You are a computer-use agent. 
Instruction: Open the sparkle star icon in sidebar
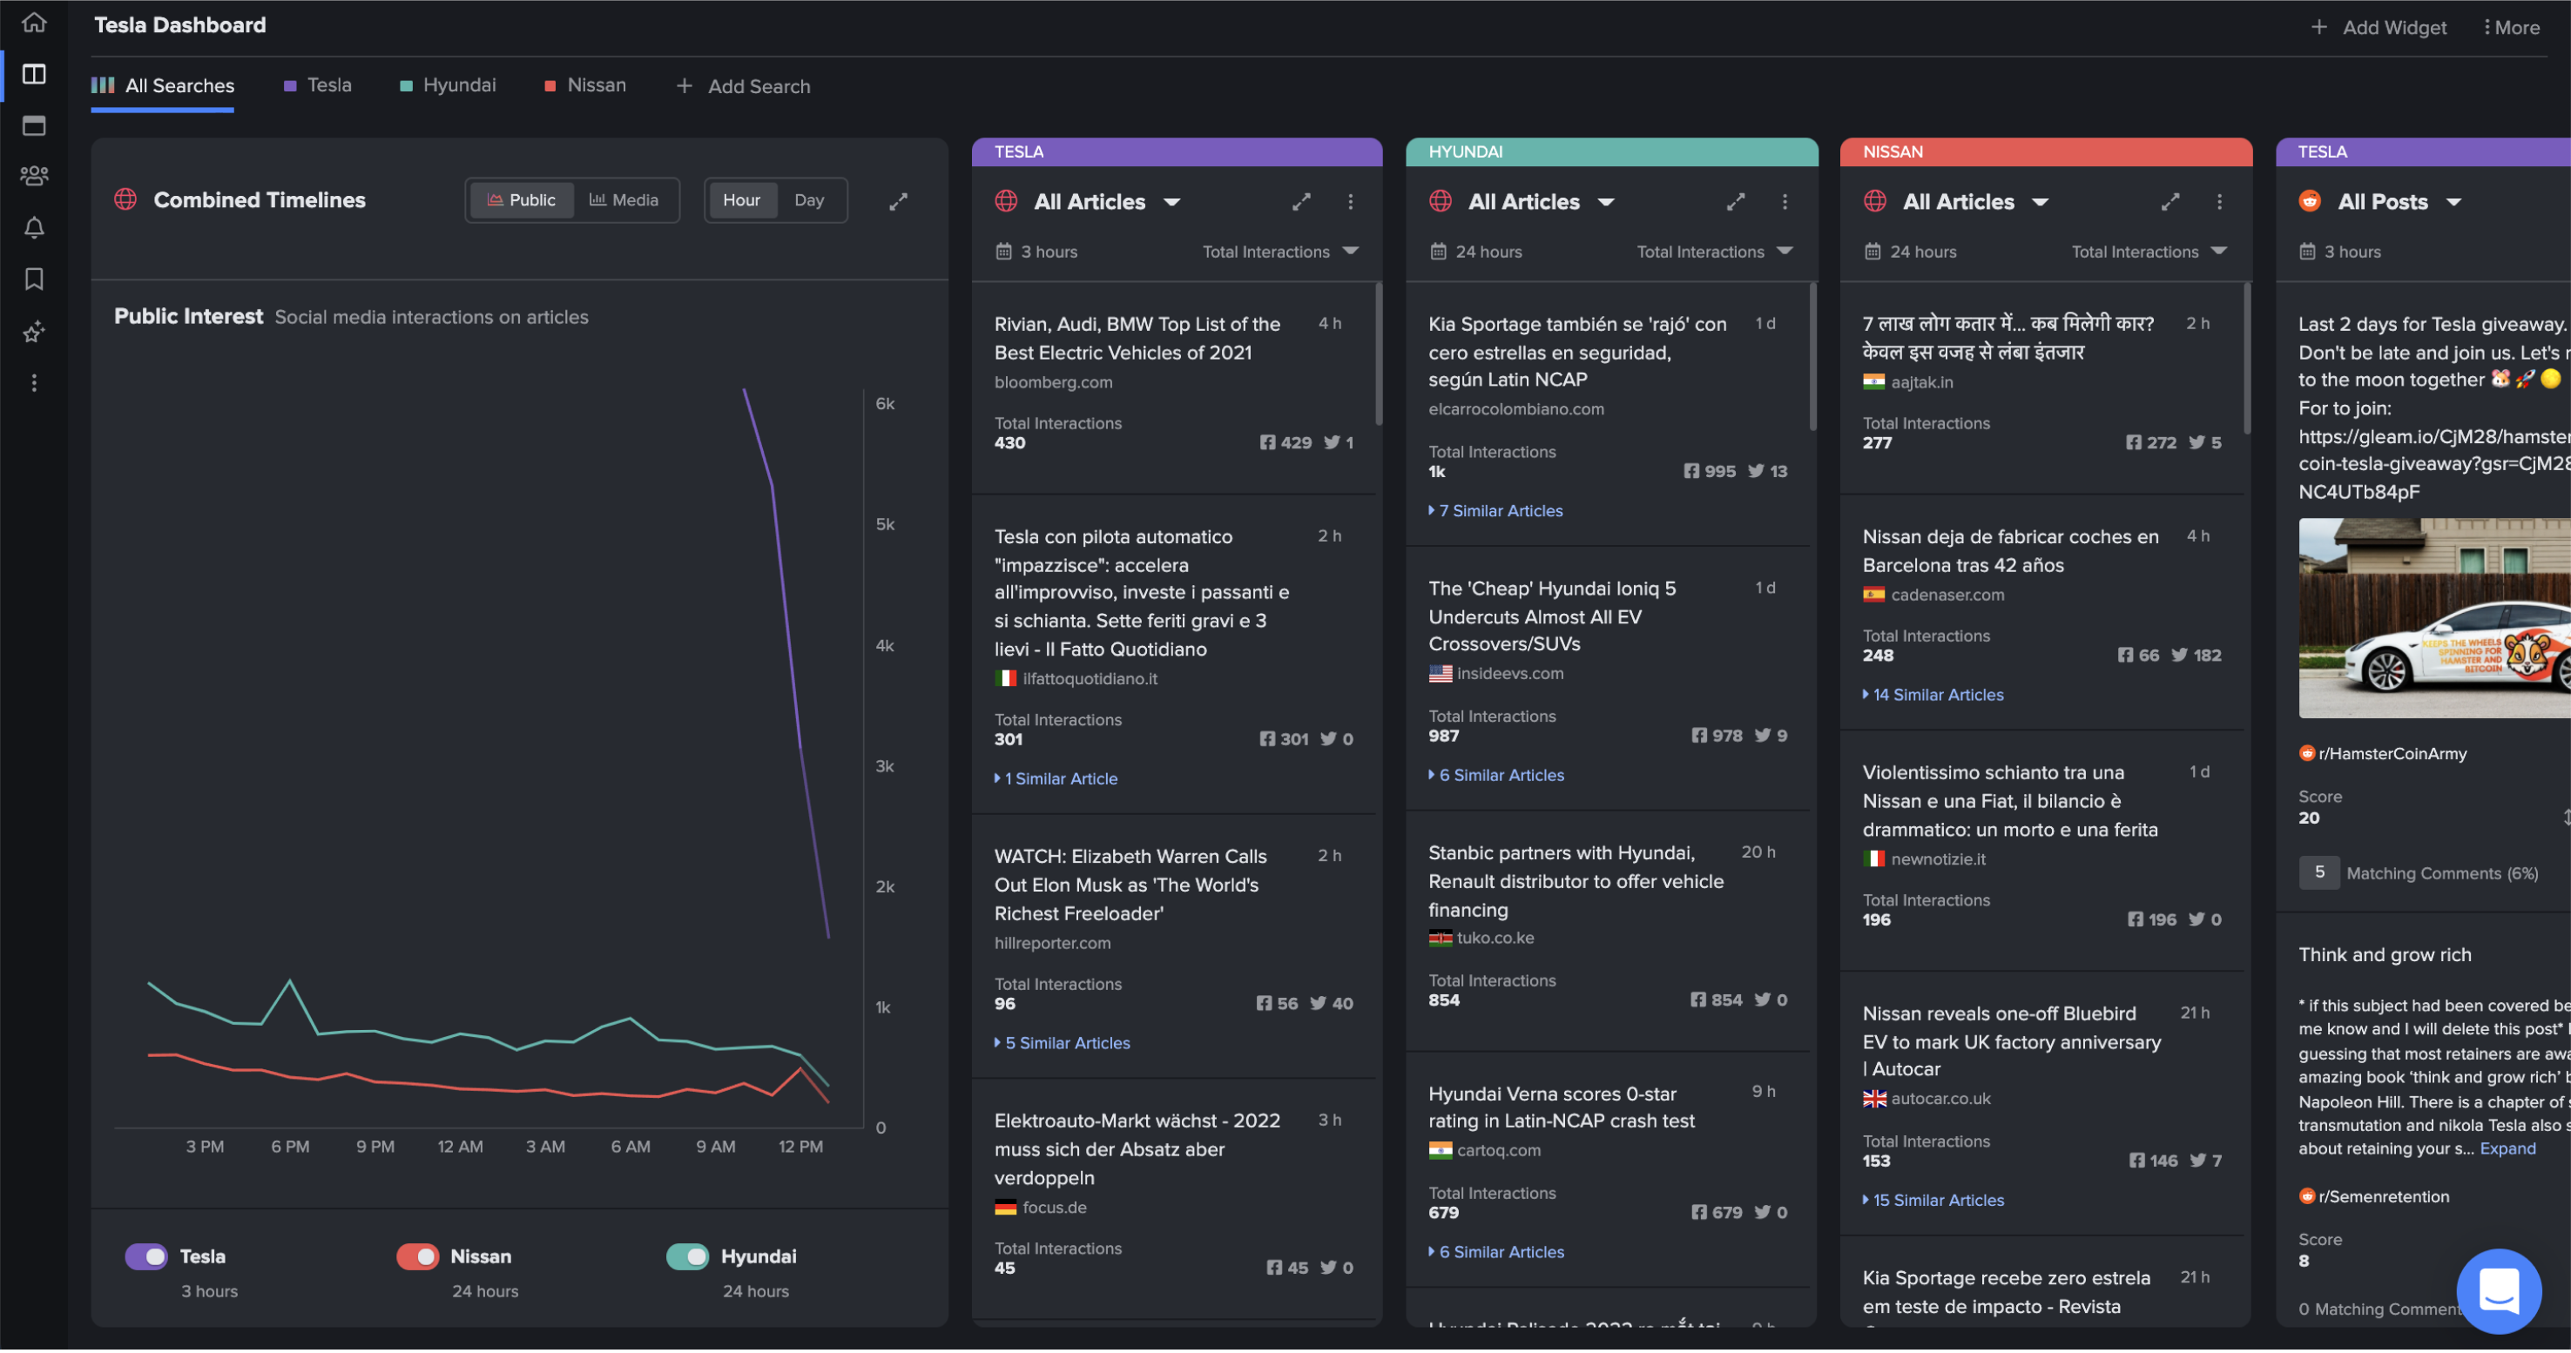pyautogui.click(x=34, y=333)
